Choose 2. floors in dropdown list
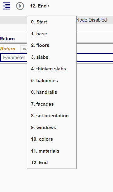The width and height of the screenshot is (113, 192). pos(52,45)
